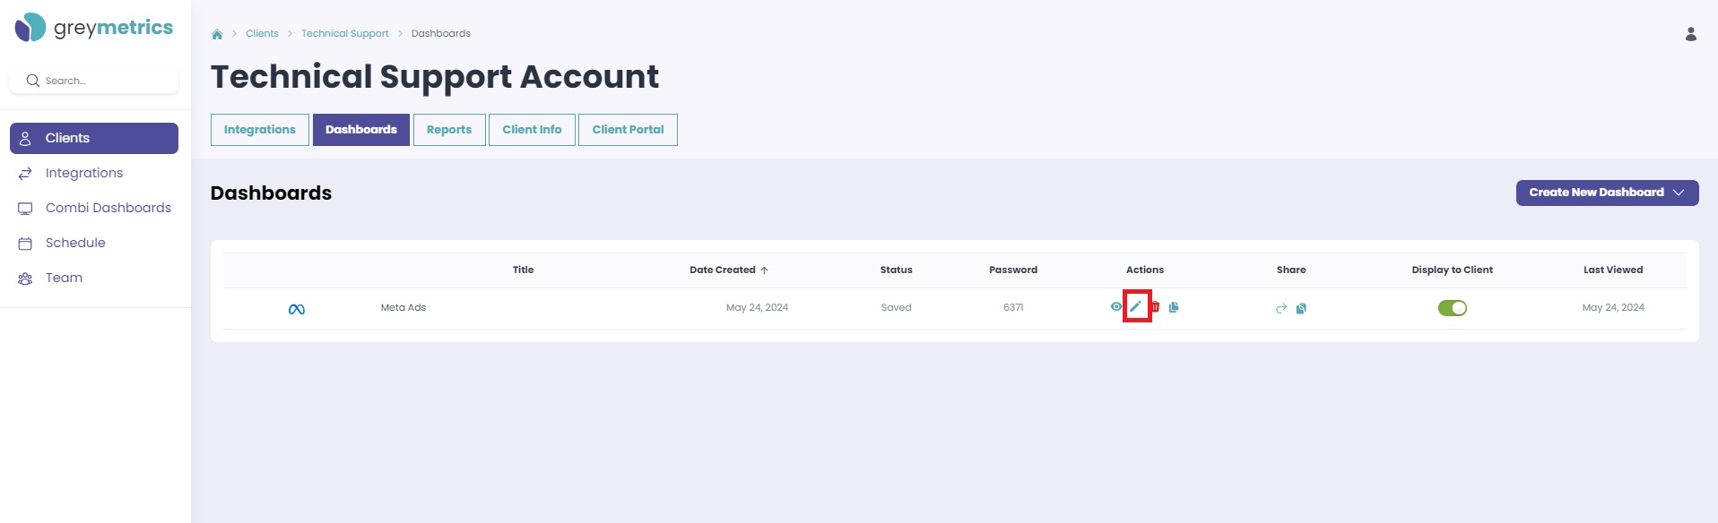Click the Meta Ads dashboard title
This screenshot has width=1718, height=523.
tap(403, 307)
